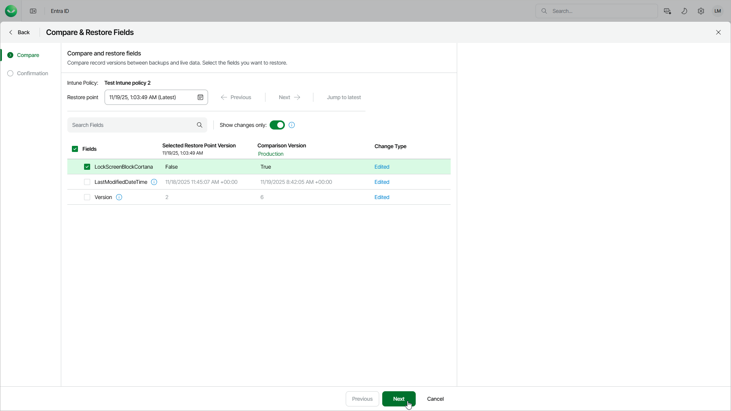The image size is (731, 411).
Task: Switch dark mode with moon icon
Action: pyautogui.click(x=684, y=11)
